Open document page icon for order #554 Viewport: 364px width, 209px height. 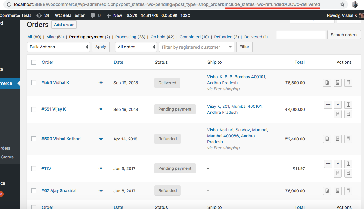point(338,83)
